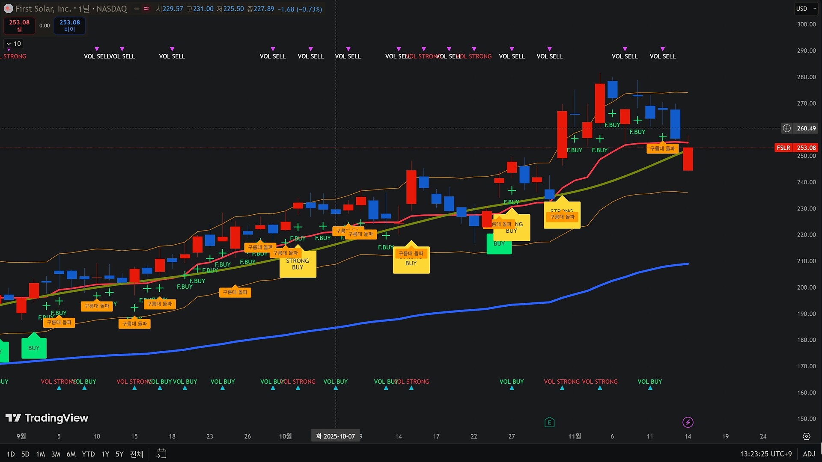The image size is (822, 462).
Task: Click the earnings 'E' marker icon
Action: coord(549,423)
